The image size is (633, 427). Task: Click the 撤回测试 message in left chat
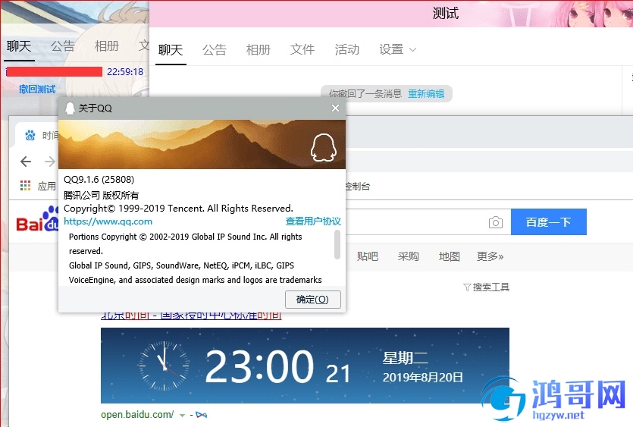tap(37, 89)
